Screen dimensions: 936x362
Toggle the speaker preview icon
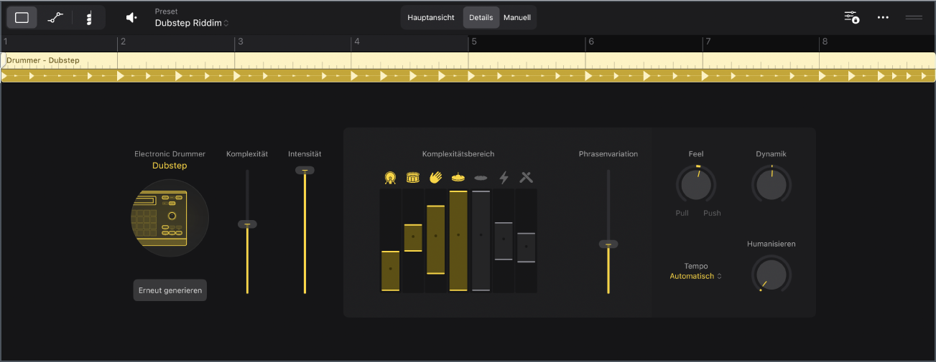coord(131,18)
